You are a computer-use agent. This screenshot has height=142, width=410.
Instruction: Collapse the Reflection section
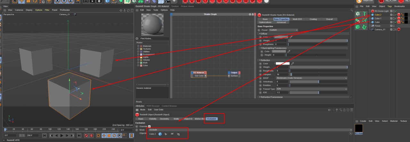coord(260,60)
